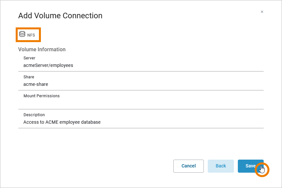Click the Share field label

click(29, 77)
